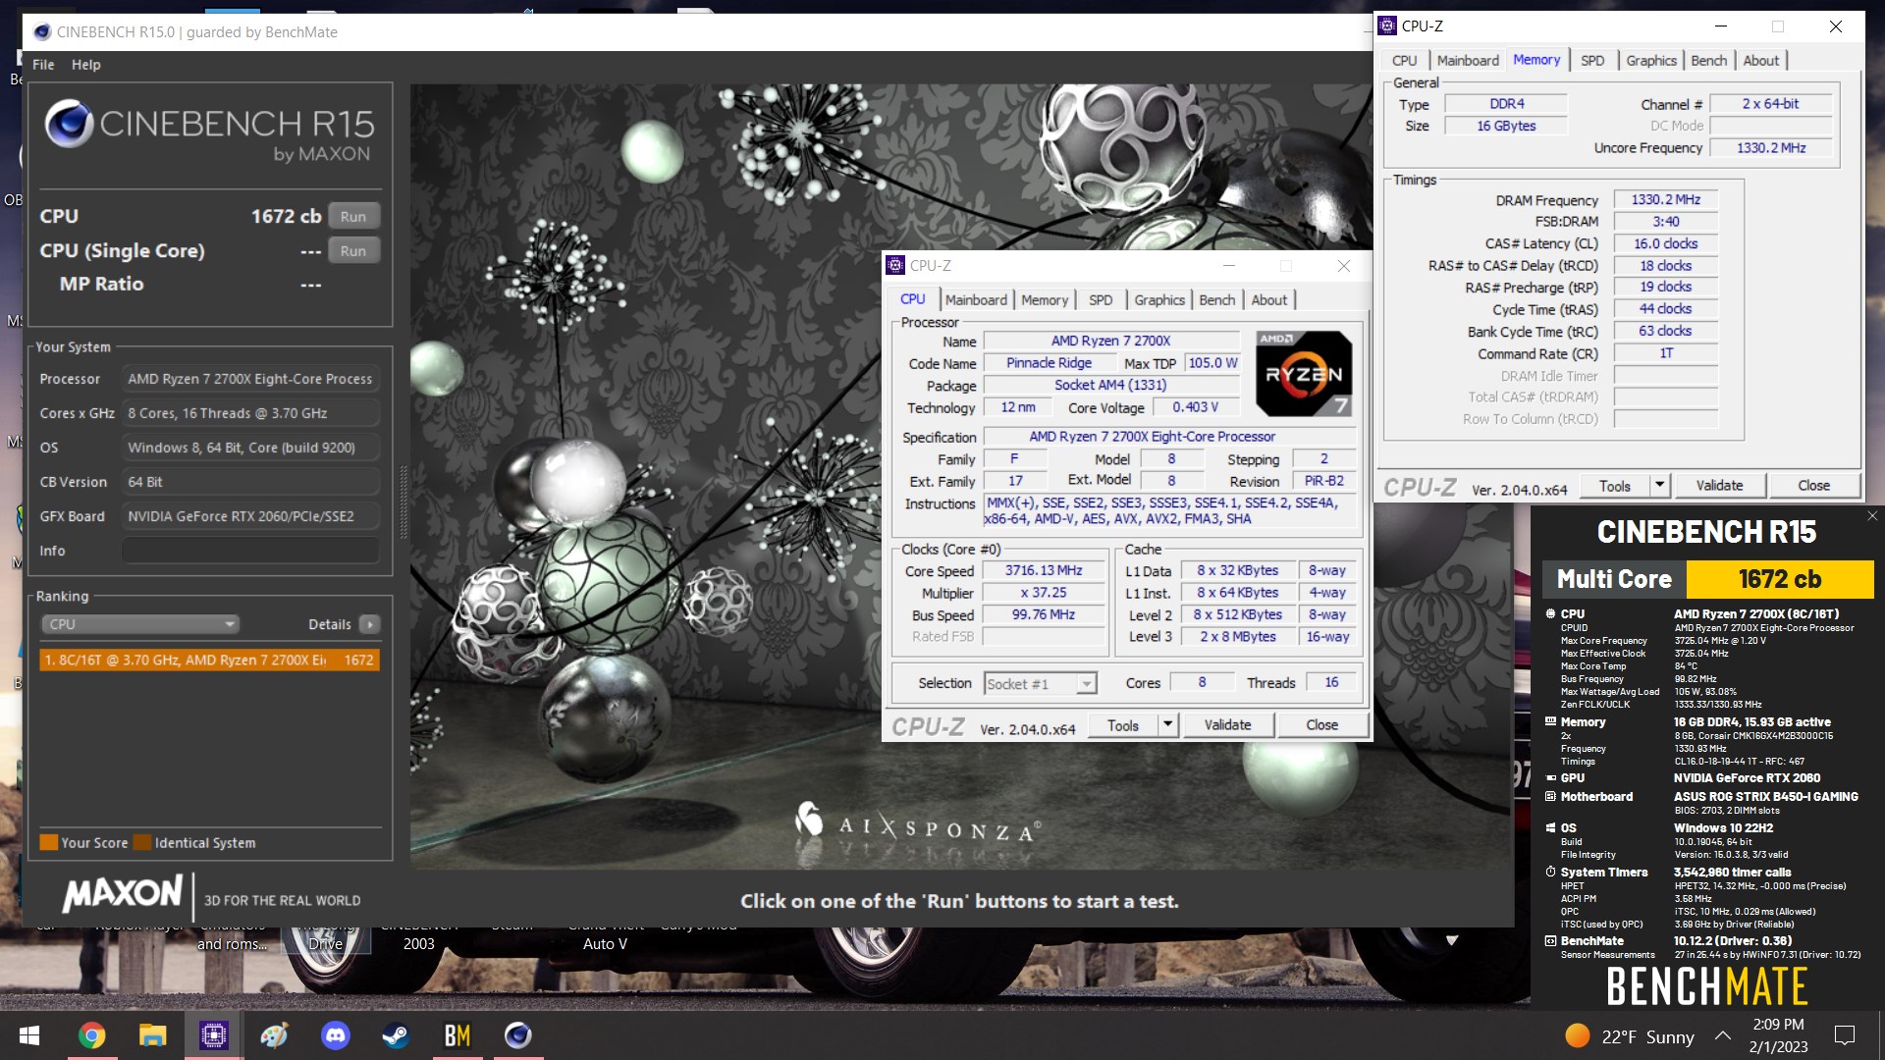This screenshot has width=1885, height=1060.
Task: Click the Your Score orange legend swatch
Action: (x=48, y=842)
